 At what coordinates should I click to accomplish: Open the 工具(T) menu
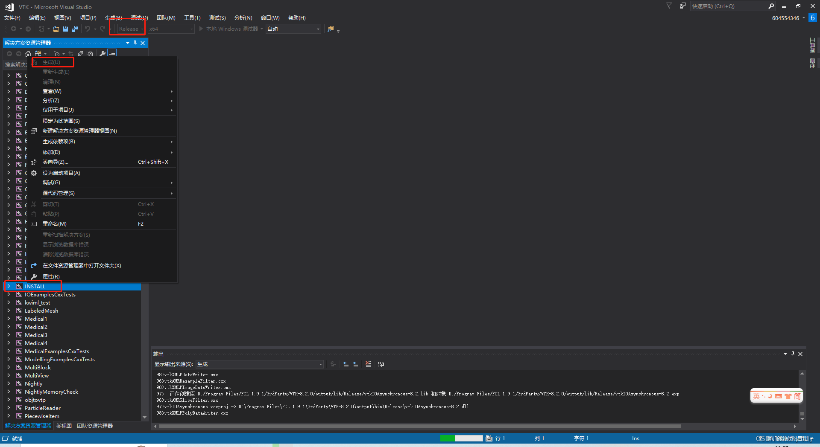click(x=192, y=18)
